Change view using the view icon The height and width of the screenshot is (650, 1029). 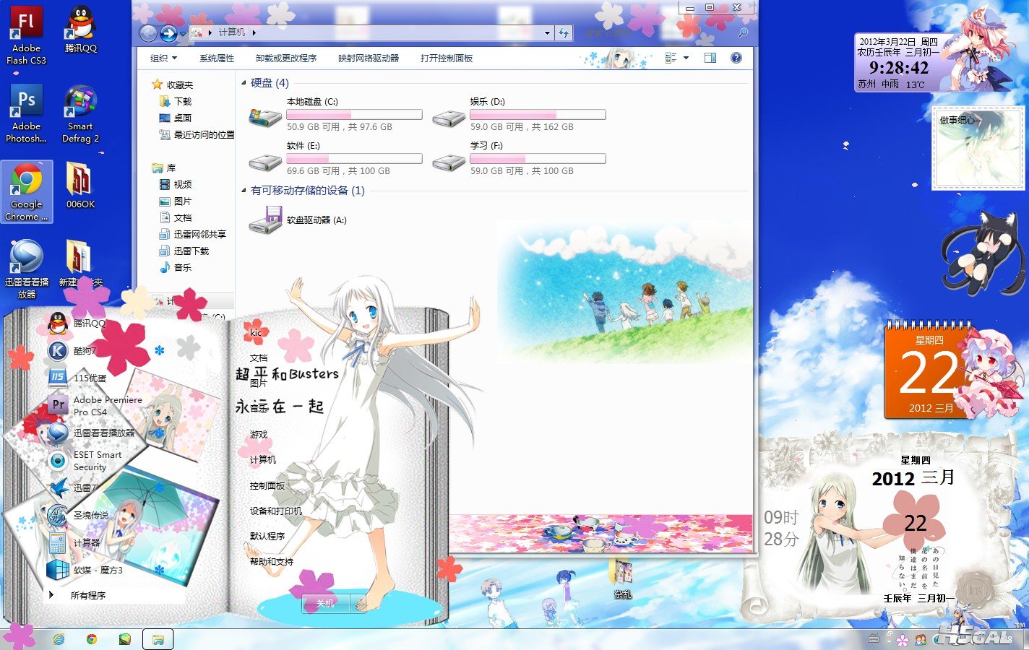[671, 58]
